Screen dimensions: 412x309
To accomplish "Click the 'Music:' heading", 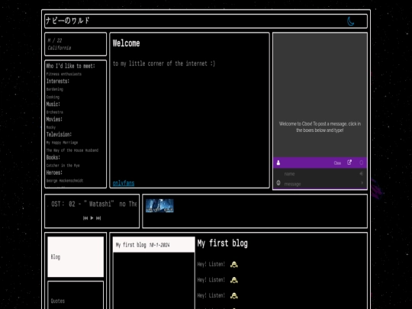I will (53, 104).
